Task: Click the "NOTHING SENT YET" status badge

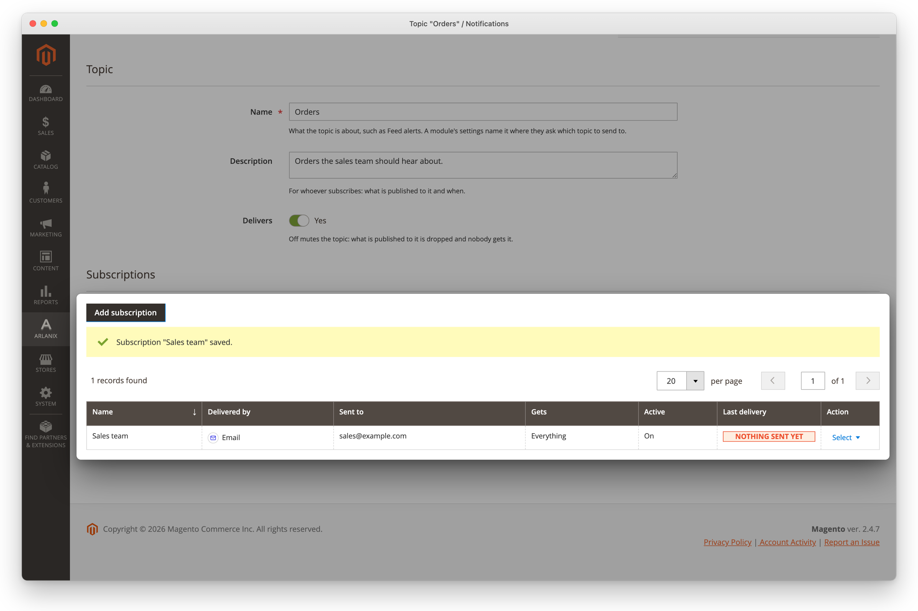Action: tap(768, 436)
